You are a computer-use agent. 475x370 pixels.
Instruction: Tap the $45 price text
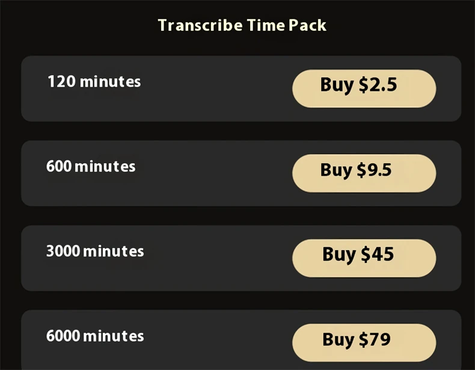(377, 254)
